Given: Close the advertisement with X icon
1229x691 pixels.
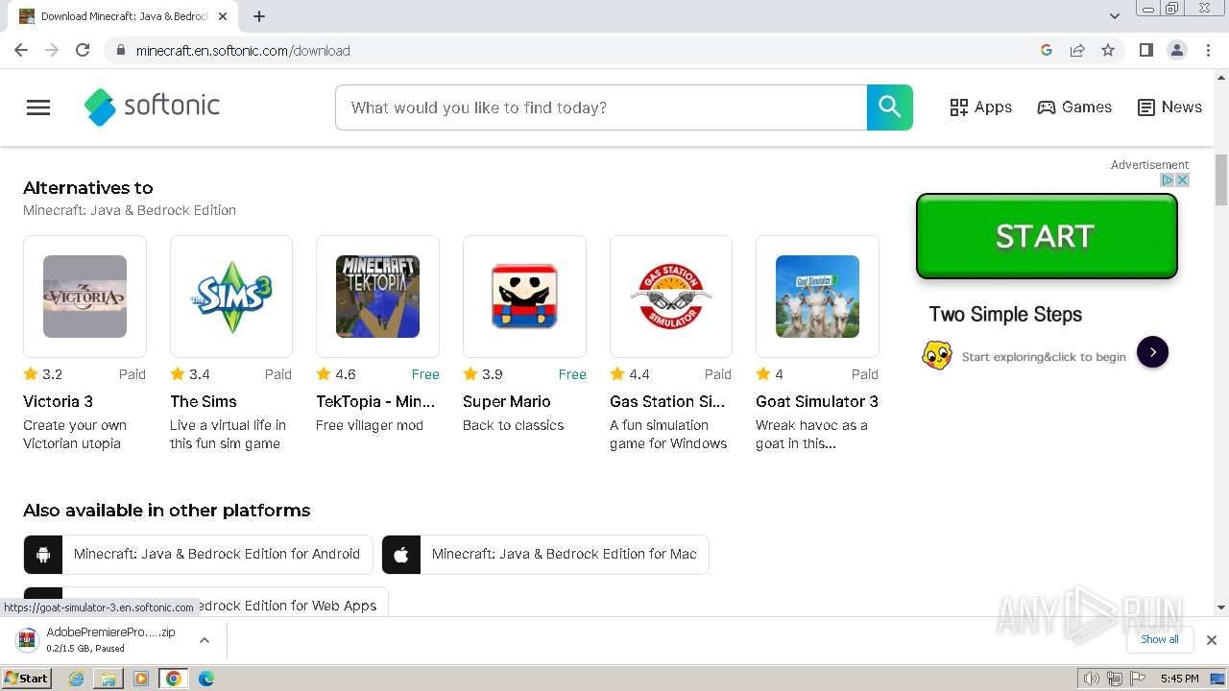Looking at the screenshot, I should tap(1183, 179).
